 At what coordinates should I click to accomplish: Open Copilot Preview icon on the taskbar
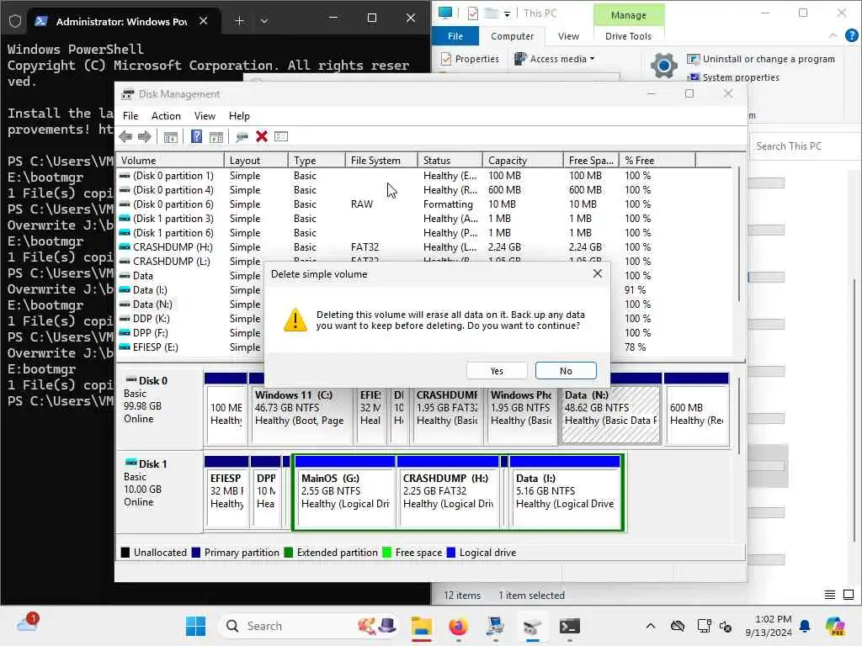coord(835,626)
